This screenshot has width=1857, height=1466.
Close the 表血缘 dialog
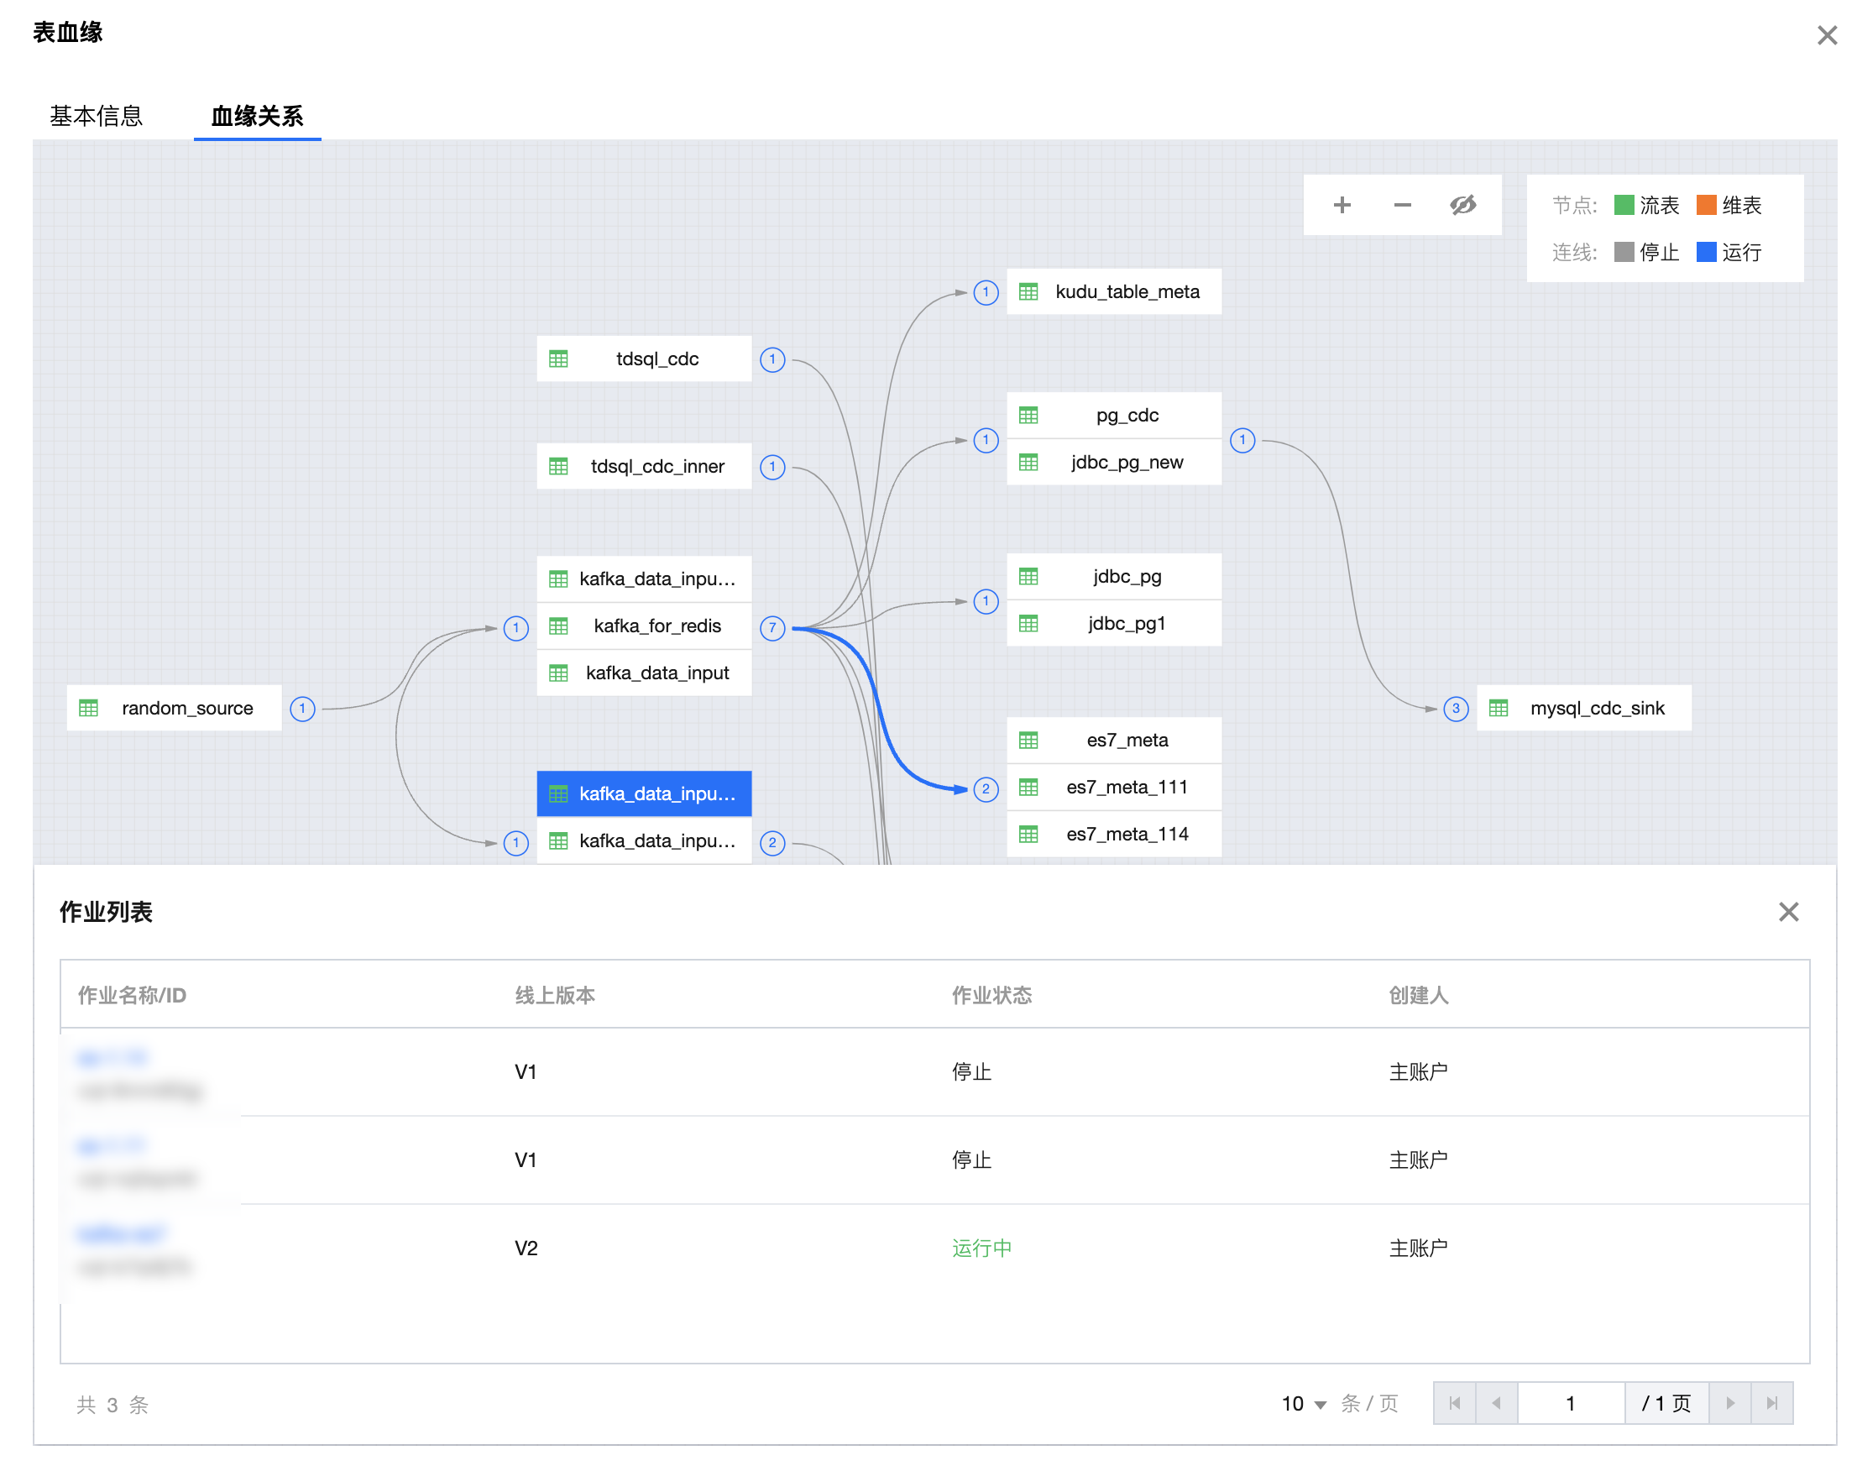1826,35
